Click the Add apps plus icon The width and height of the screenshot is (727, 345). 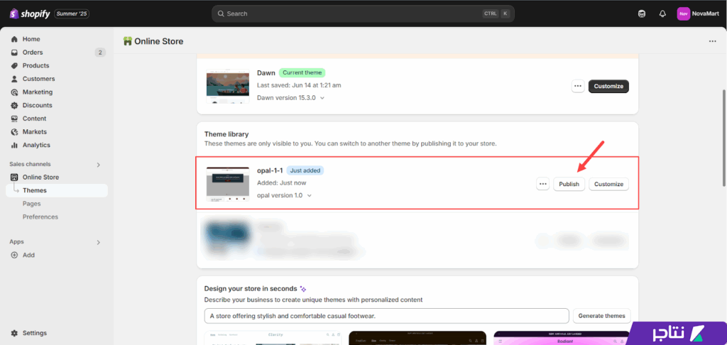[x=15, y=255]
